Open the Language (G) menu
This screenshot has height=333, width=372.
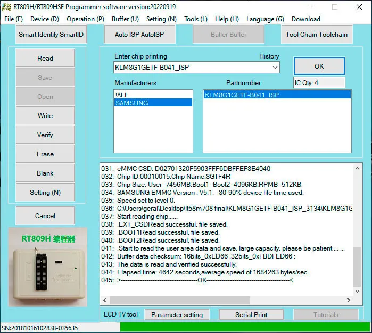point(265,19)
